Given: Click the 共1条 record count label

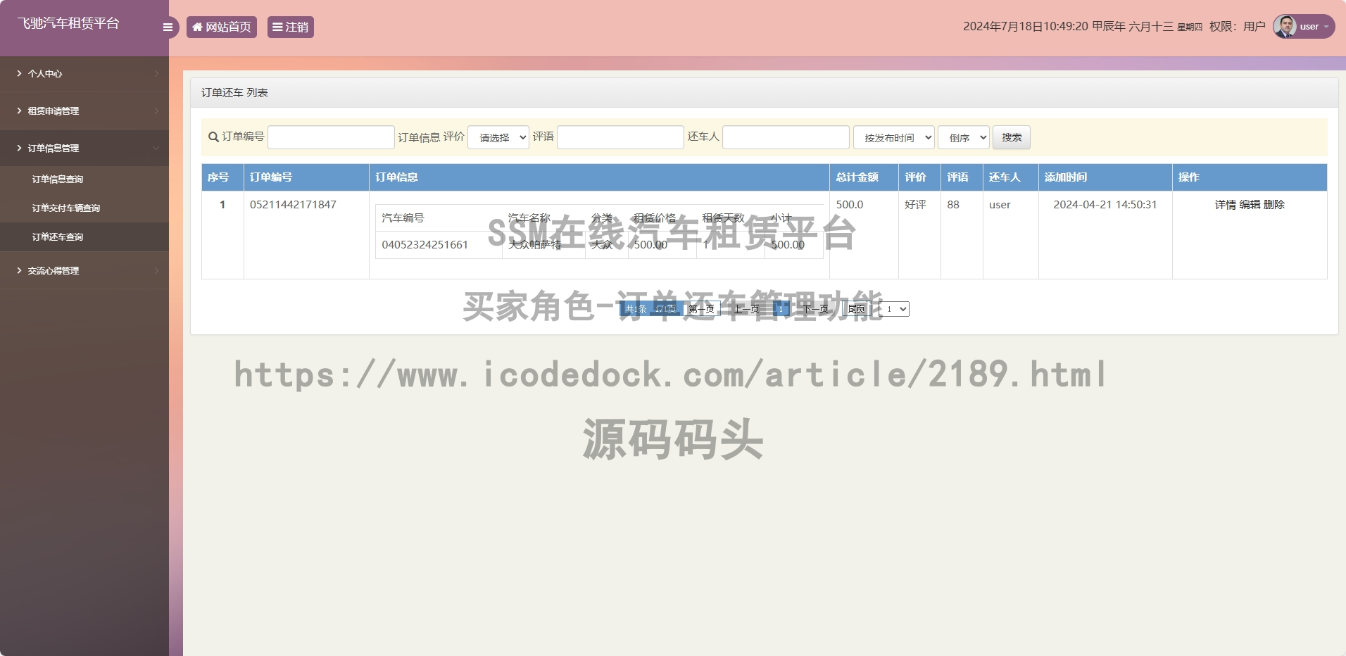Looking at the screenshot, I should pos(636,309).
